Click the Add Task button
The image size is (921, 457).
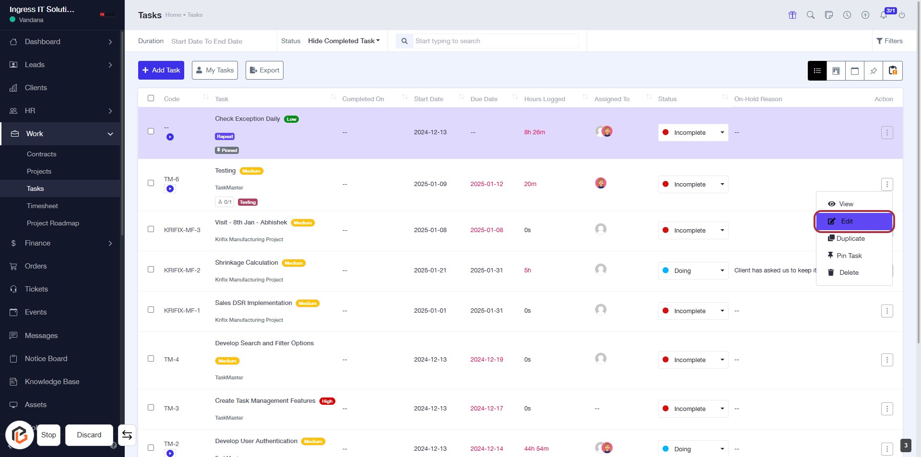tap(161, 70)
